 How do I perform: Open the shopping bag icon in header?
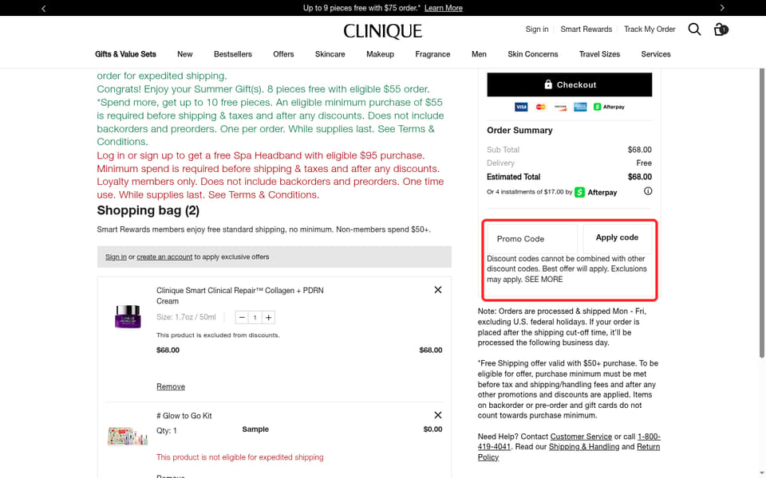coord(721,29)
